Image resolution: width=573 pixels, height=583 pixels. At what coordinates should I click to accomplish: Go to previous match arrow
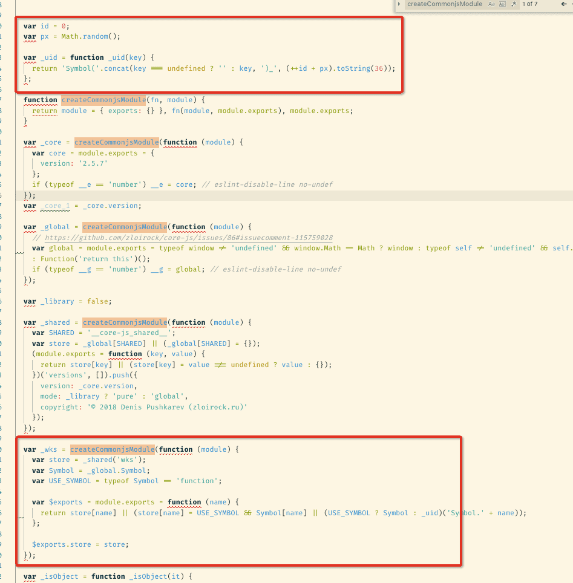[x=563, y=4]
